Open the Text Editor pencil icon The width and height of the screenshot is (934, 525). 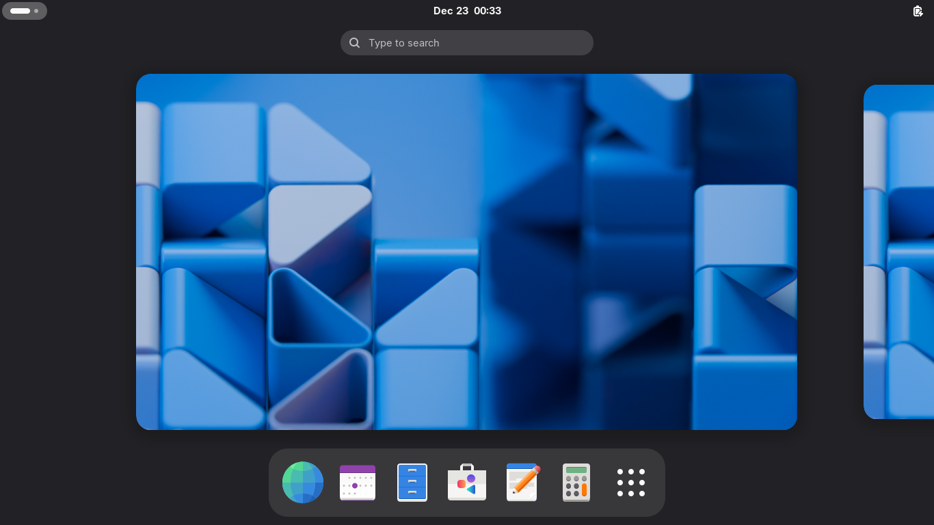(522, 483)
